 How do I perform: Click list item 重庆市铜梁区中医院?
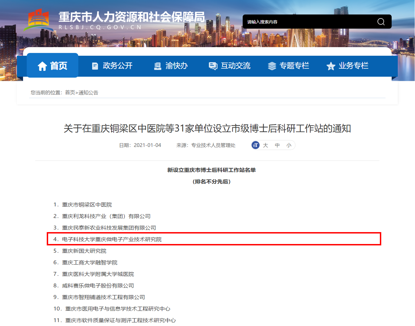pos(87,205)
